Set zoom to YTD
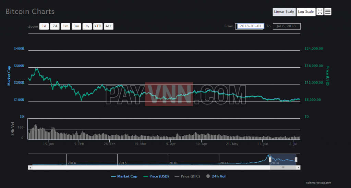Image resolution: width=351 pixels, height=188 pixels. coord(98,26)
